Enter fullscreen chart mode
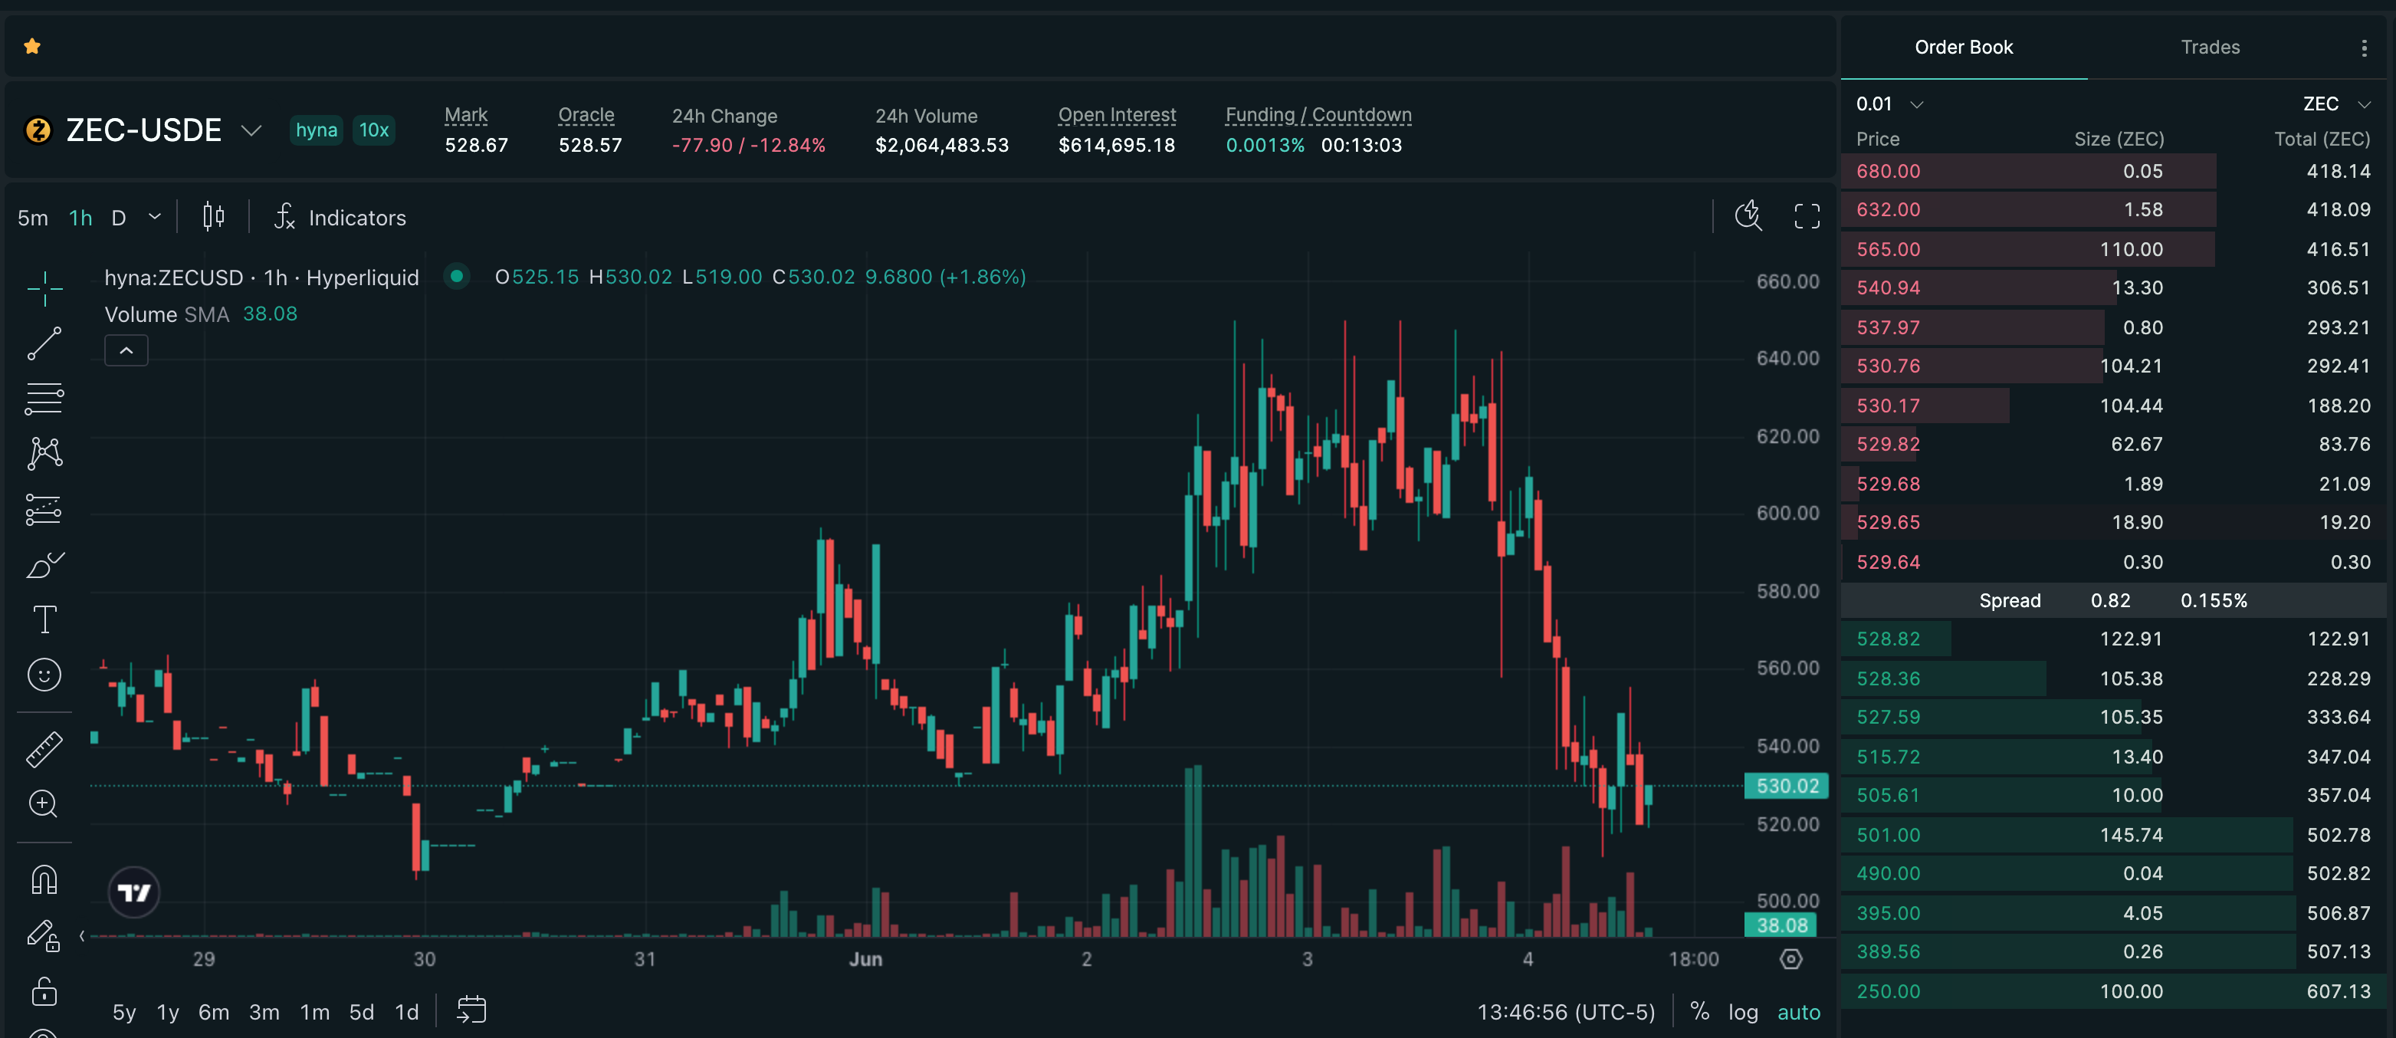 coord(1807,217)
